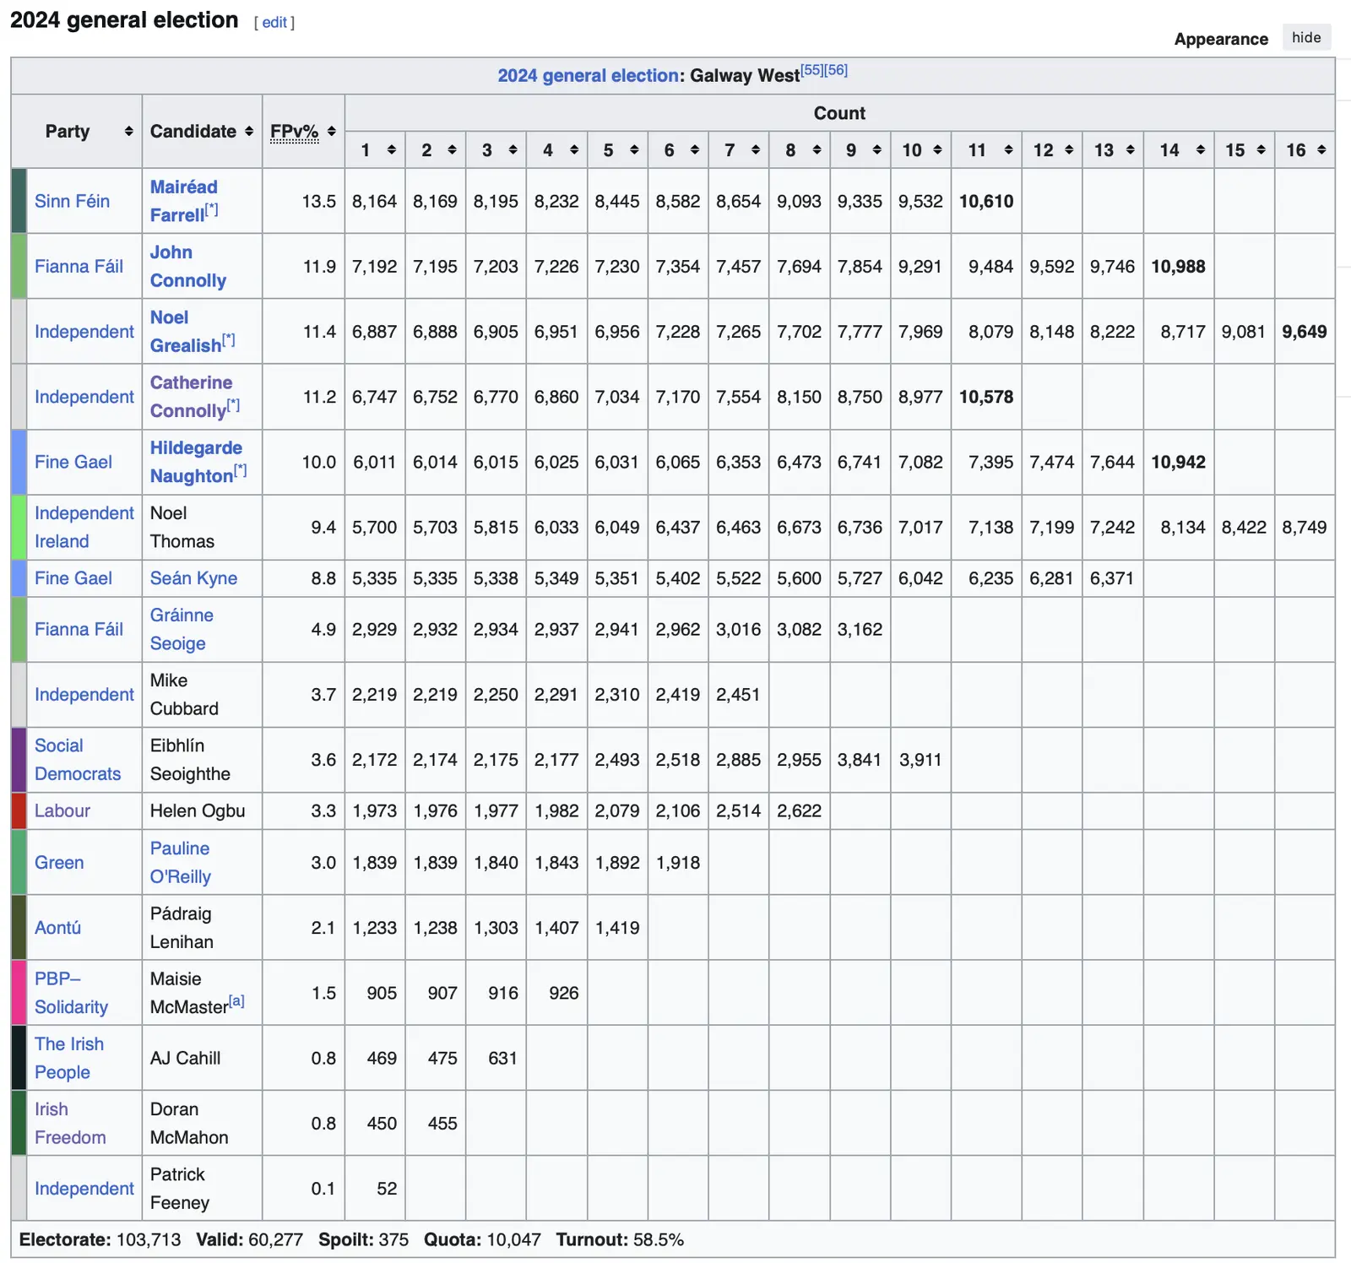Sort by Count 1 column arrows
This screenshot has width=1351, height=1263.
[392, 150]
